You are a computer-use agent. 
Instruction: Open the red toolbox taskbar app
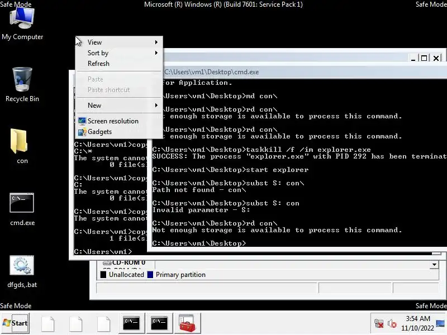pyautogui.click(x=187, y=323)
